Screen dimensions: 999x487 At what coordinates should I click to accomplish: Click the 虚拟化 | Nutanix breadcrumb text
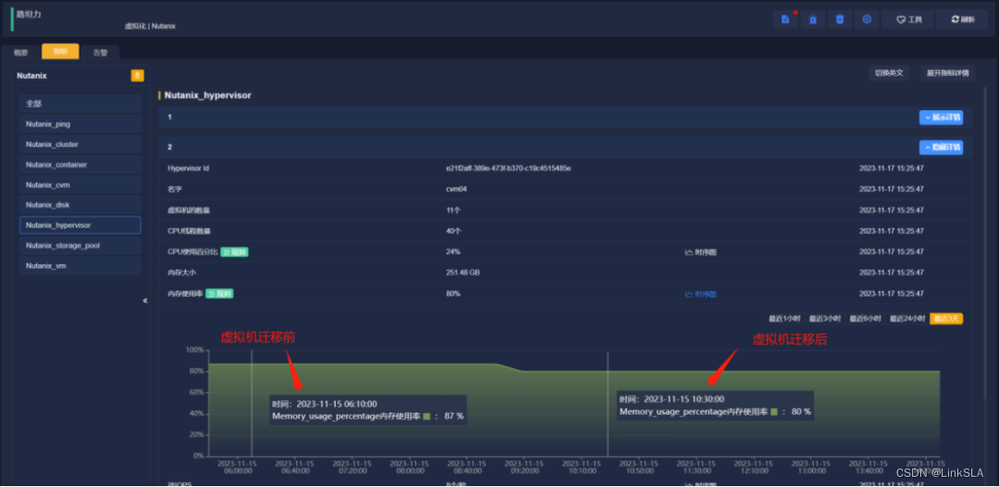click(x=150, y=26)
